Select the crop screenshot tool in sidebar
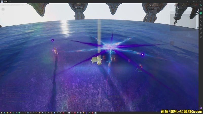Image resolution: width=203 pixels, height=114 pixels. [x=201, y=25]
